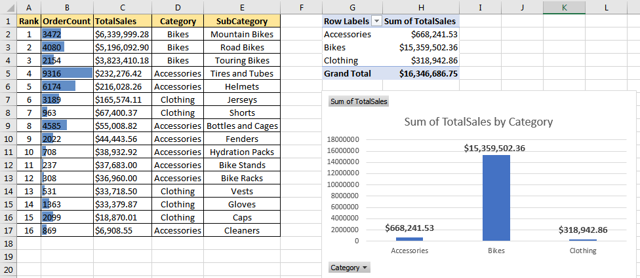Click the Sum of TotalSales chart field button
The width and height of the screenshot is (640, 278).
tap(359, 101)
